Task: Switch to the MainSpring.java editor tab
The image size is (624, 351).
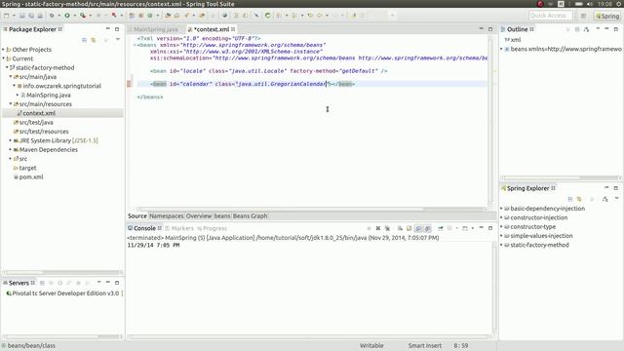Action: [156, 29]
